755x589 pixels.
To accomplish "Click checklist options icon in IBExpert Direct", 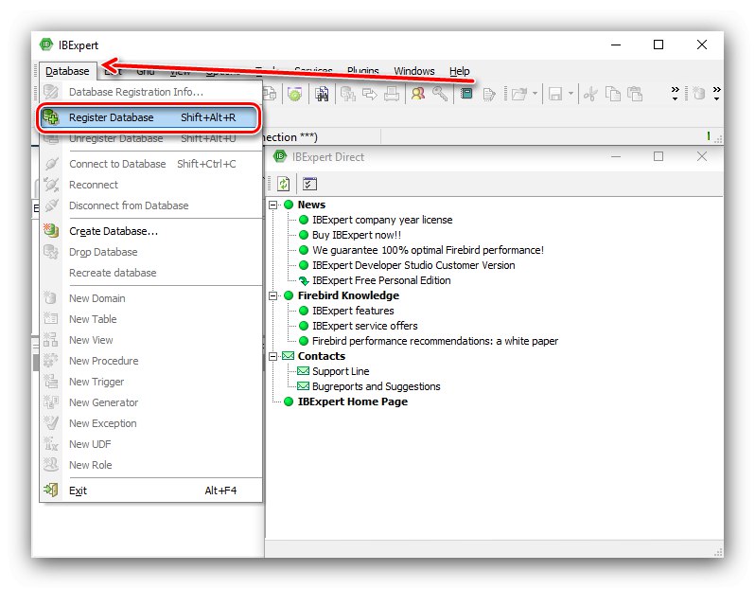I will point(309,184).
